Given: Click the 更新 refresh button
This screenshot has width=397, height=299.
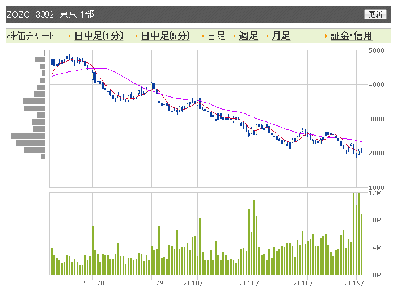Looking at the screenshot, I should [x=375, y=14].
